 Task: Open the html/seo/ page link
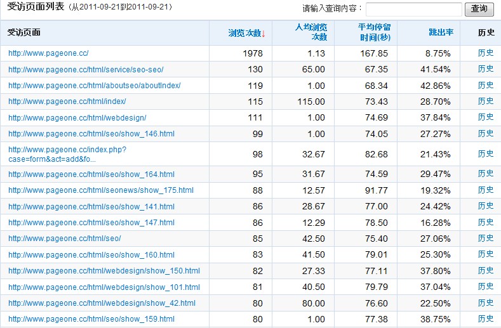click(x=65, y=239)
